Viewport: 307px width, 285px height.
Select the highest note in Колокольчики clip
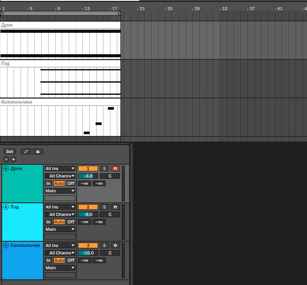111,108
